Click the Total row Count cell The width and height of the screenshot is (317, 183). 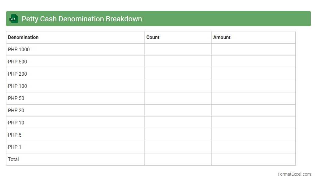(x=178, y=159)
